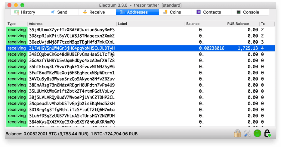Sort by the Balance column header
Image resolution: width=281 pixels, height=147 pixels.
(205, 24)
